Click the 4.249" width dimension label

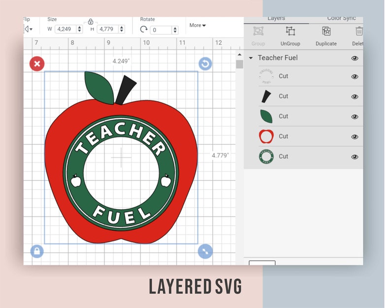pos(121,61)
